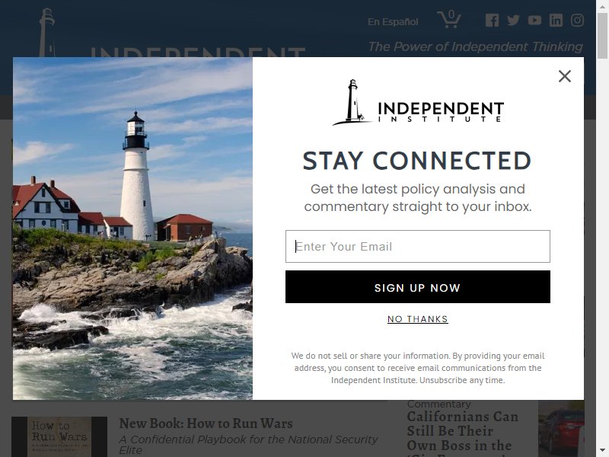Close the Stay Connected popup
609x457 pixels.
[x=564, y=76]
